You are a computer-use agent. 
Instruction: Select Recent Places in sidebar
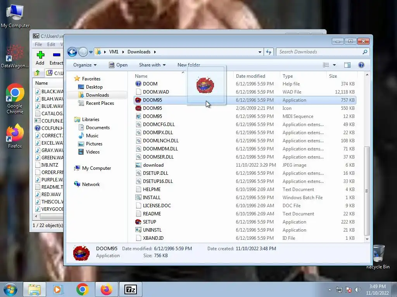tap(100, 103)
